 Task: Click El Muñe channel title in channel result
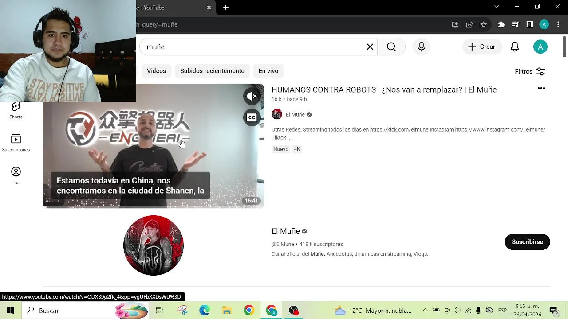[x=286, y=231]
